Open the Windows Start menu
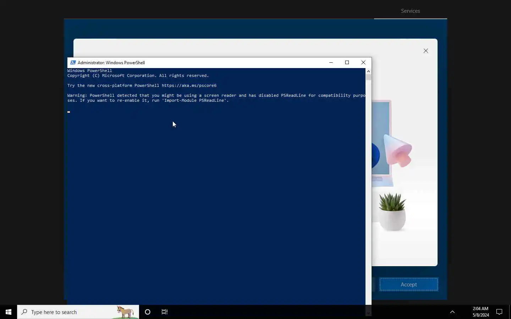 [x=9, y=312]
